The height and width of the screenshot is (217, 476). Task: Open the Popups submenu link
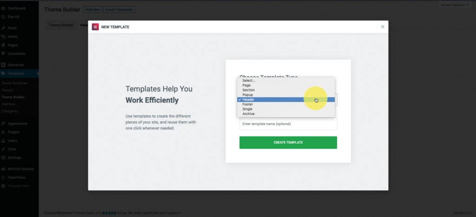click(7, 90)
